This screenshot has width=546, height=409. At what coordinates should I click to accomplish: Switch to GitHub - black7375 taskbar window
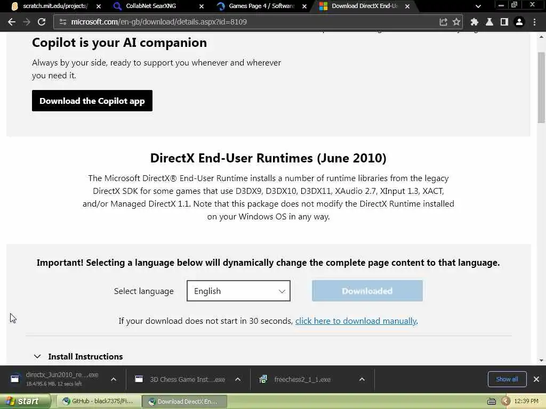point(99,401)
